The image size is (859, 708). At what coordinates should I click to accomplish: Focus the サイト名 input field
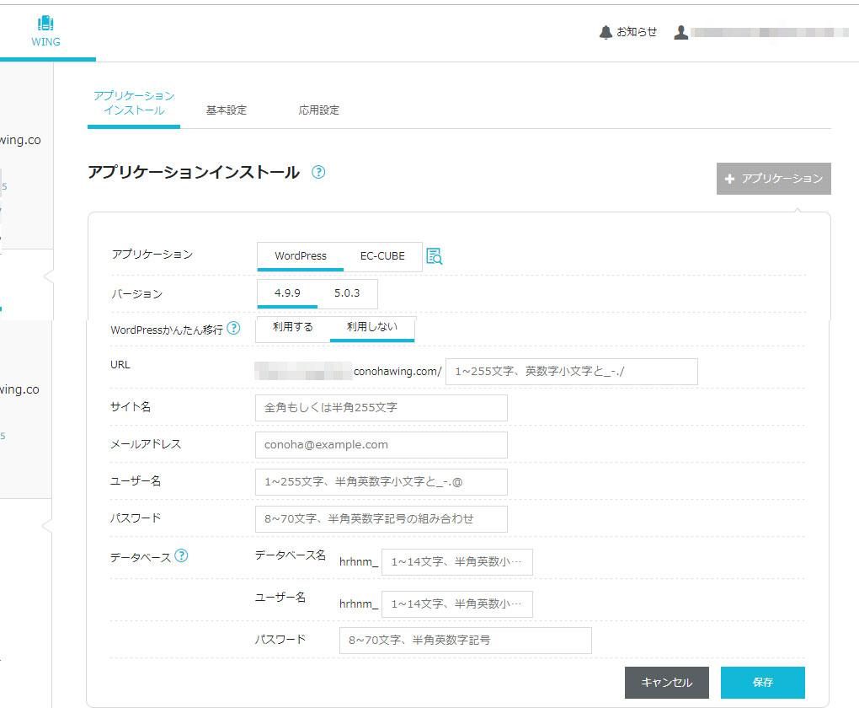(381, 408)
